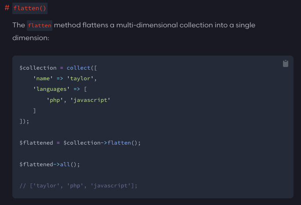Image resolution: width=301 pixels, height=205 pixels.
Task: Click the 'taylor' value beside the 'name' key
Action: tap(82, 78)
